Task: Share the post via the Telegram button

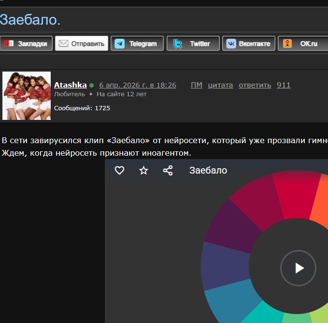Action: (x=137, y=44)
